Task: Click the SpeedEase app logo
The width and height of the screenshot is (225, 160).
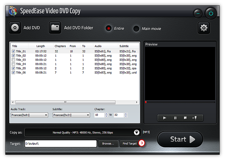Action: coord(13,11)
